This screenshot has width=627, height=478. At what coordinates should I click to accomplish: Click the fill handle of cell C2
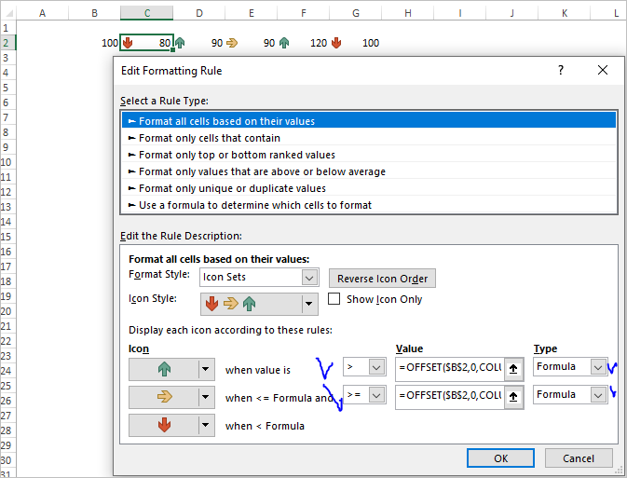[172, 50]
